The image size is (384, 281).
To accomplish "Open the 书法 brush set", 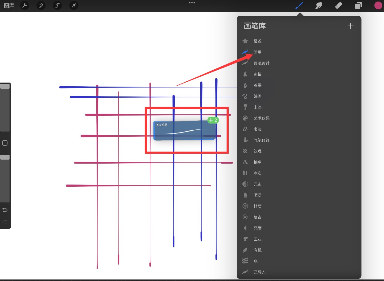I will click(257, 129).
